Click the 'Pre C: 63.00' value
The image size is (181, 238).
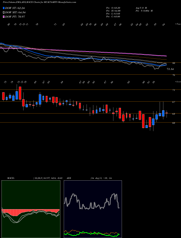(113, 17)
